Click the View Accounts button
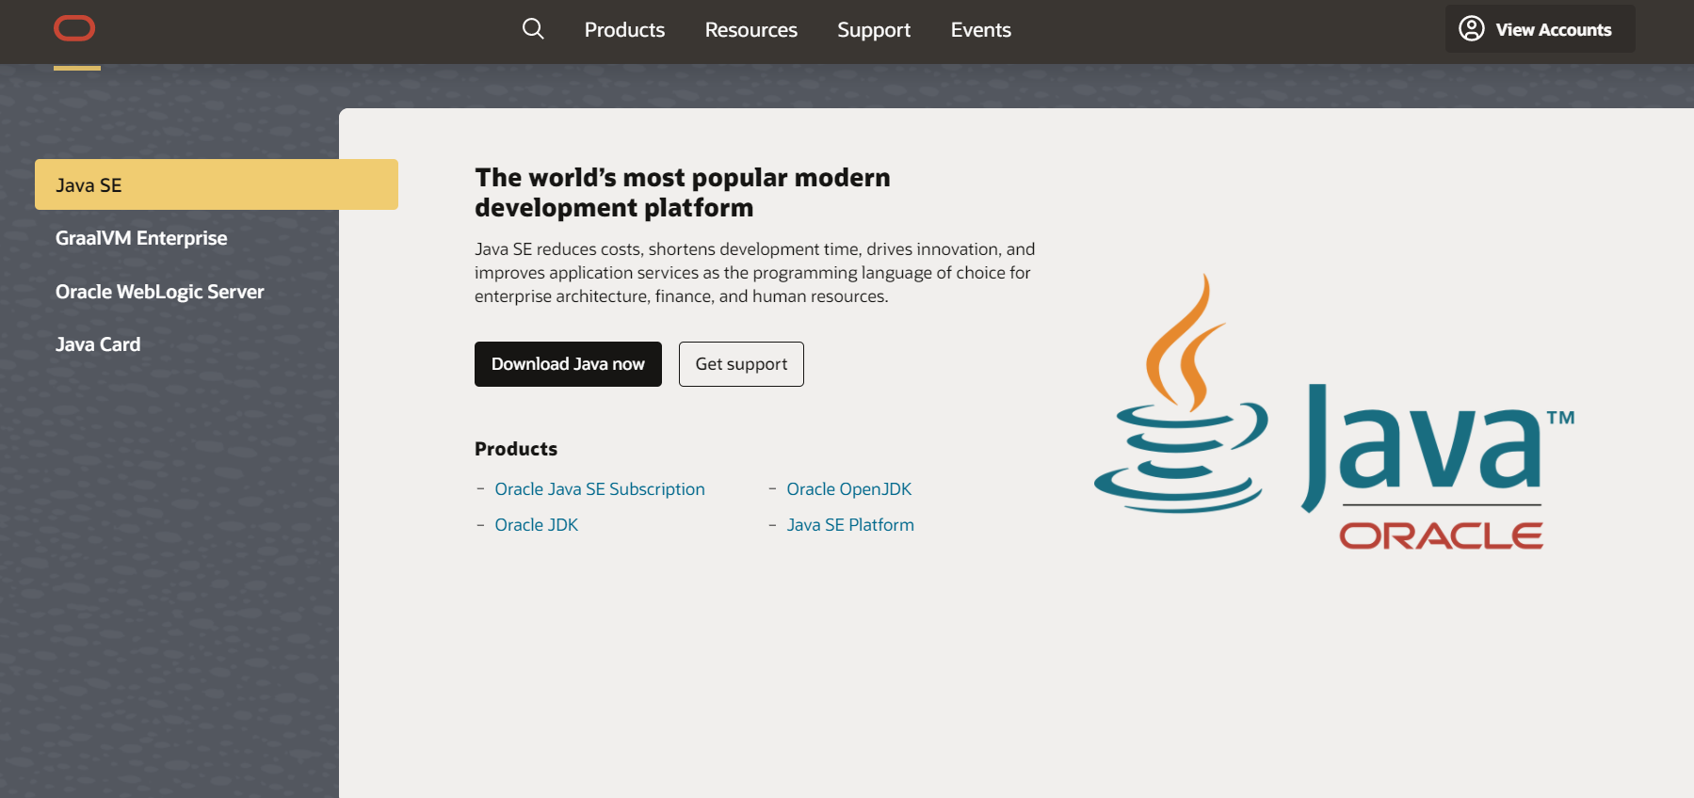1694x798 pixels. point(1540,29)
